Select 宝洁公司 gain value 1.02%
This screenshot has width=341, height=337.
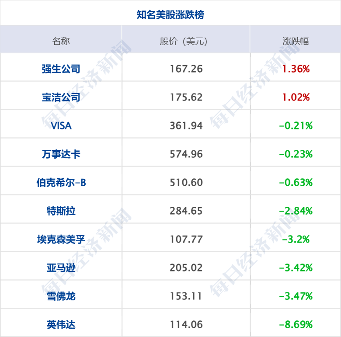[296, 97]
